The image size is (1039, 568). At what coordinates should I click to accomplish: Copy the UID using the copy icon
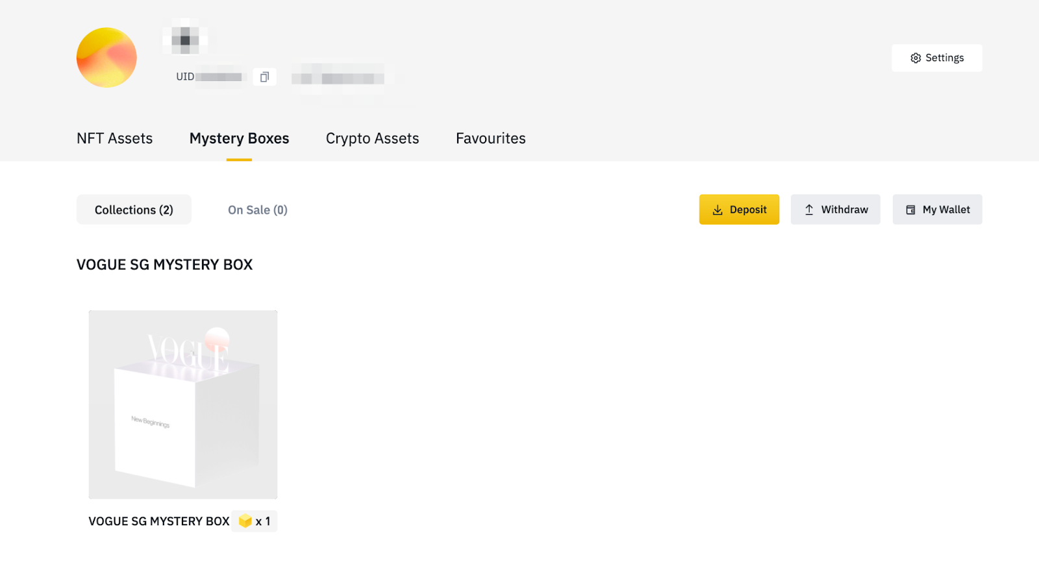(x=264, y=77)
